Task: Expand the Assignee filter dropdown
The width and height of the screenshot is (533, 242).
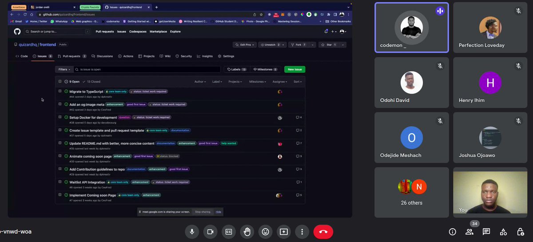Action: click(280, 82)
